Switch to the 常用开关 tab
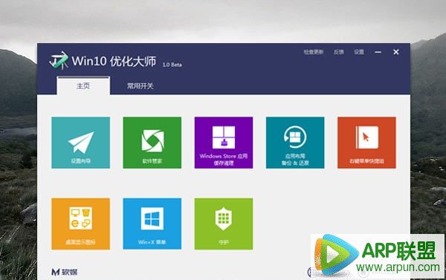 point(140,86)
